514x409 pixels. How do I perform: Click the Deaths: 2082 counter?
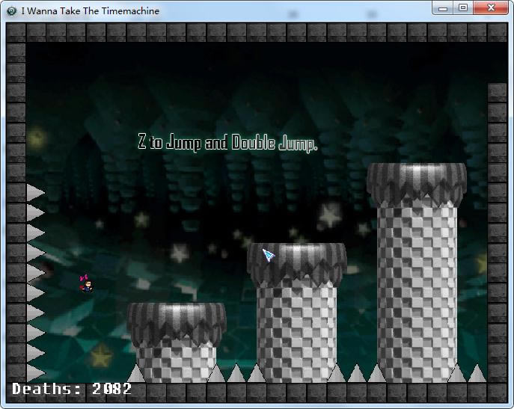click(x=72, y=389)
